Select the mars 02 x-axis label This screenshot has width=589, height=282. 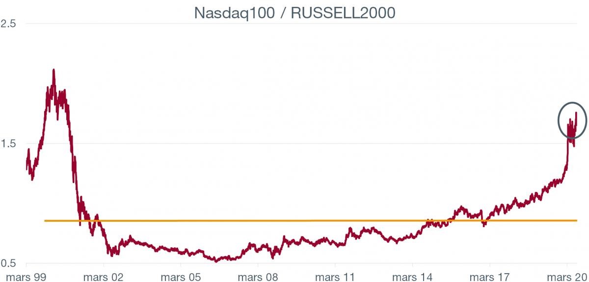click(104, 276)
